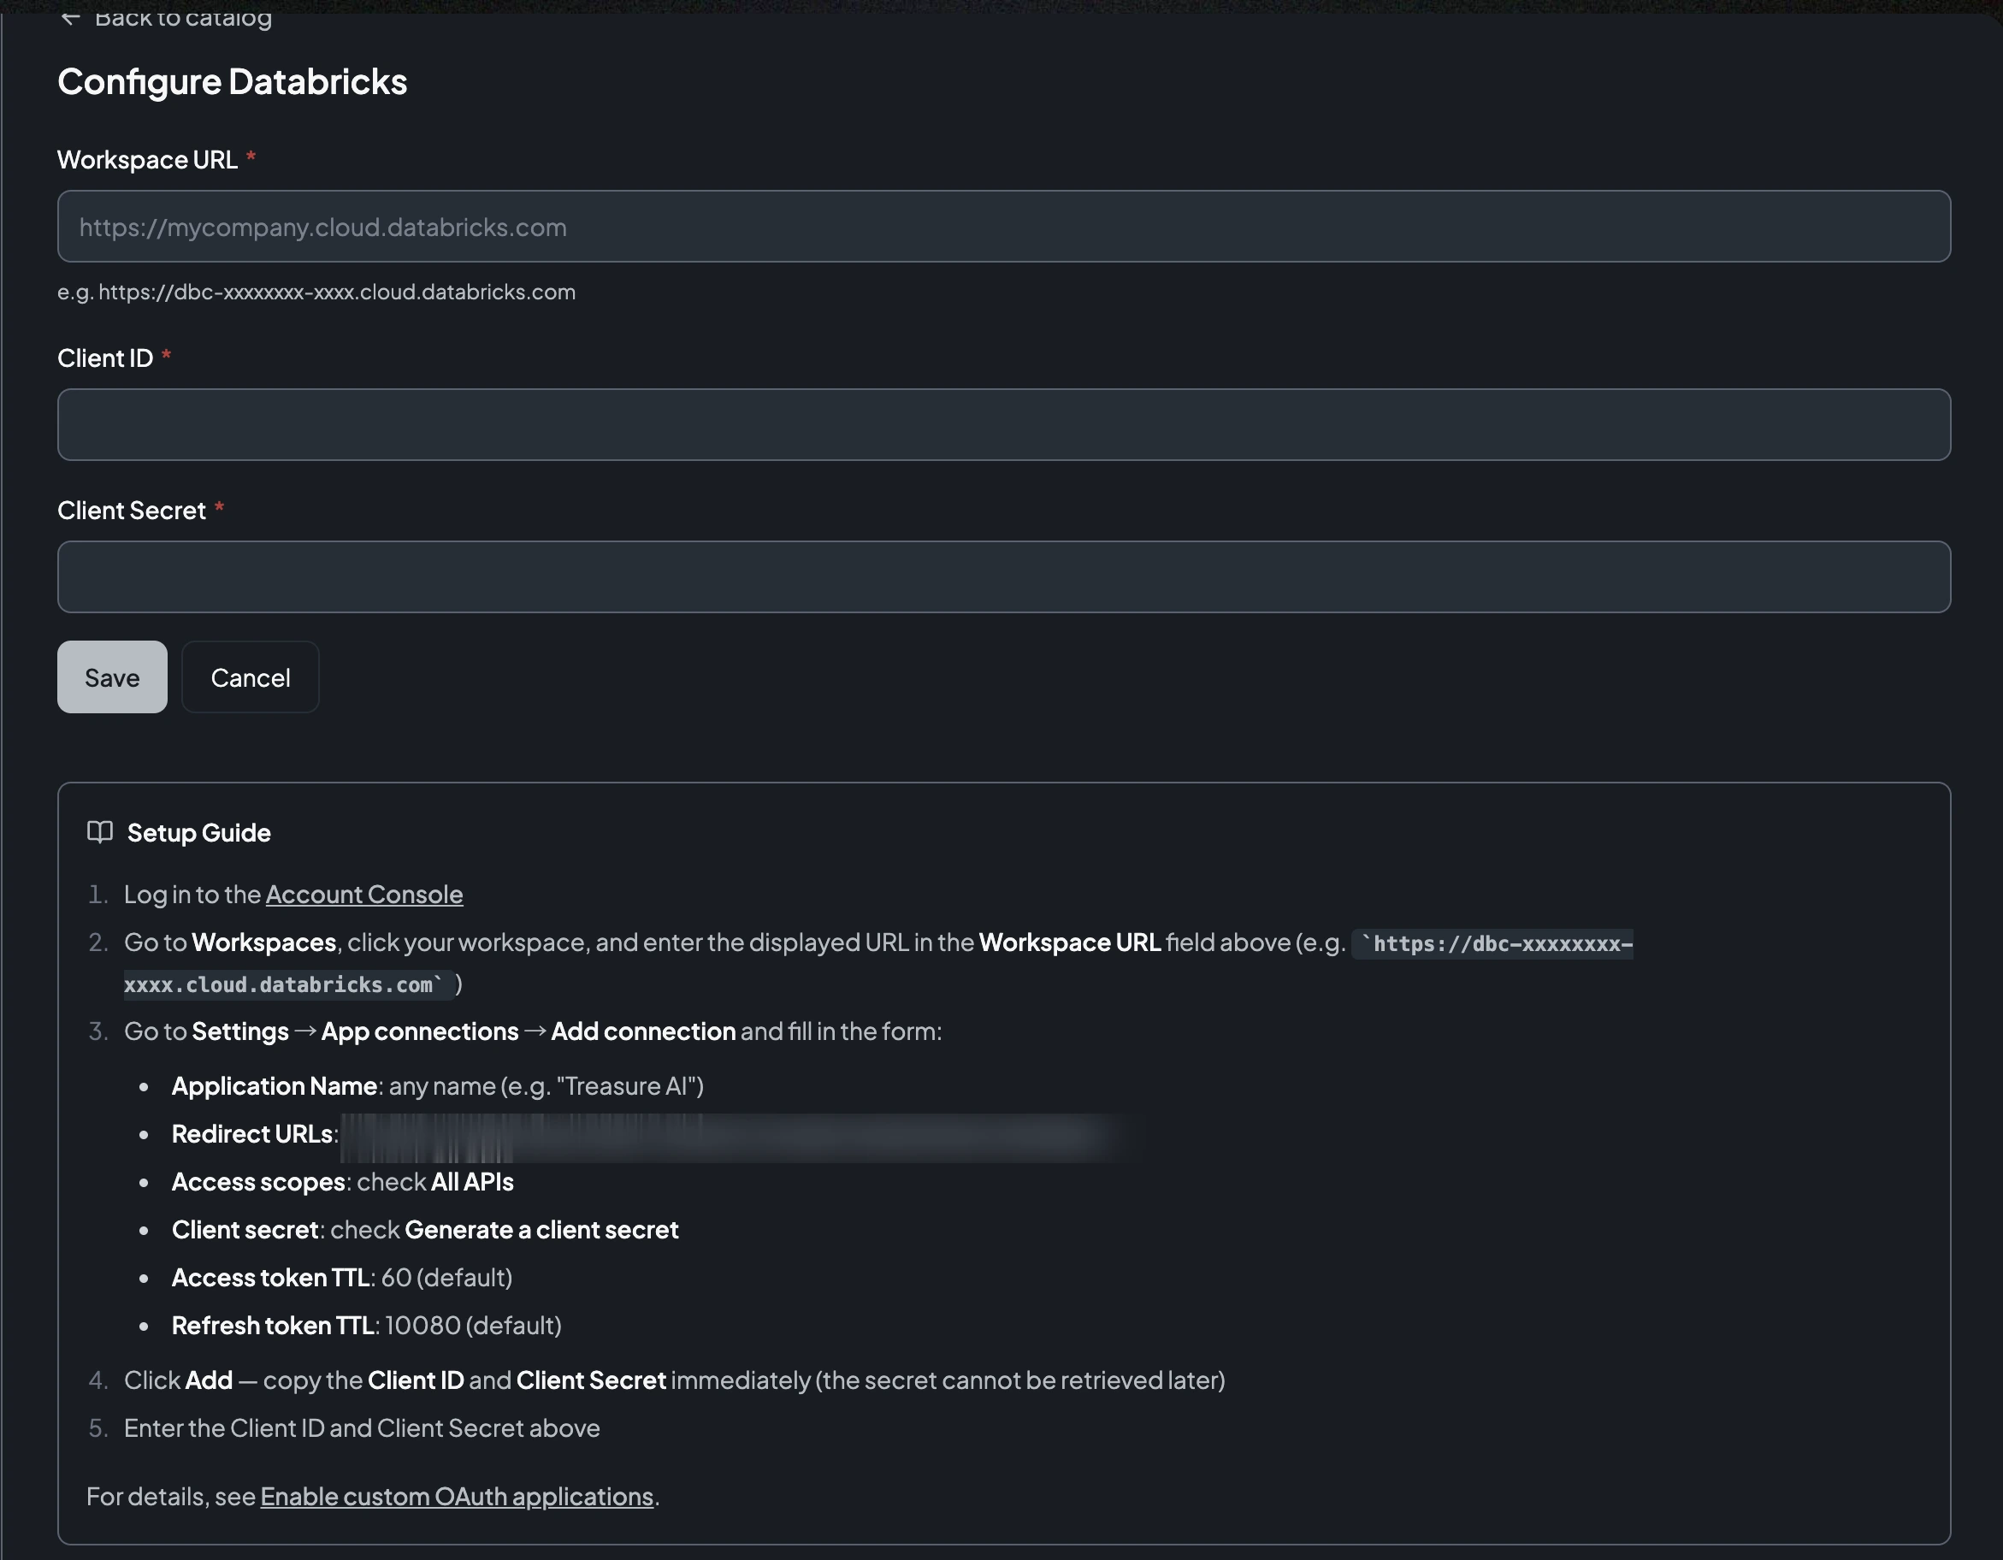Open the Enable custom OAuth applications link

457,1496
